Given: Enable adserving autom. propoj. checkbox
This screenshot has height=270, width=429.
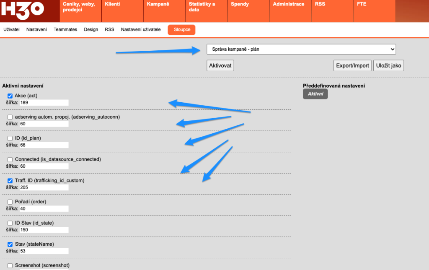Looking at the screenshot, I should (x=10, y=117).
